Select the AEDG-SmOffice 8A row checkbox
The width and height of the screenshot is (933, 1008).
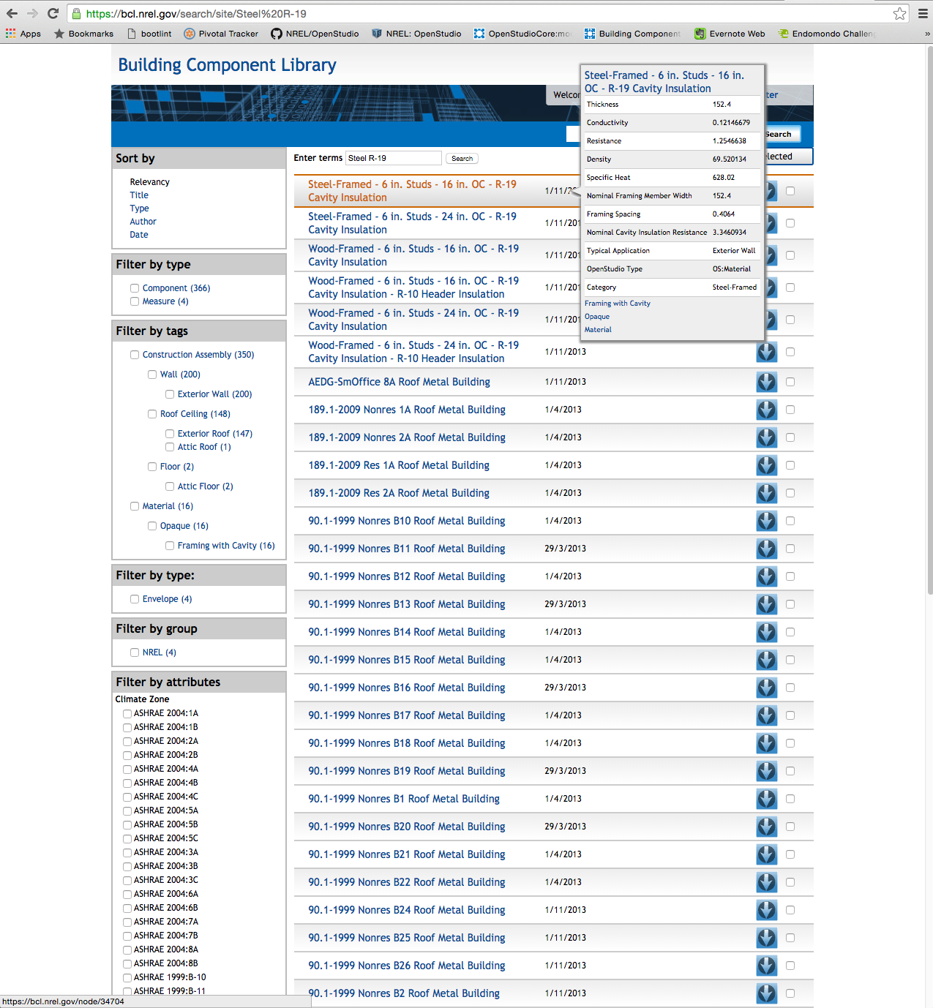[x=790, y=382]
